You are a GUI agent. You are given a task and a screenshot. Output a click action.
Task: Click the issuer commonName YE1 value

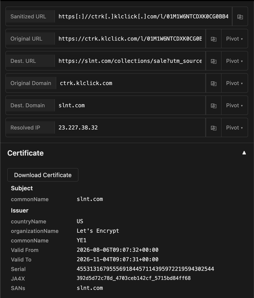pyautogui.click(x=81, y=240)
